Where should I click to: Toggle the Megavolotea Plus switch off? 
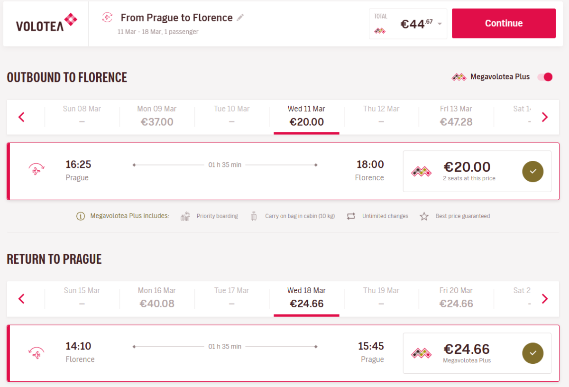coord(545,77)
